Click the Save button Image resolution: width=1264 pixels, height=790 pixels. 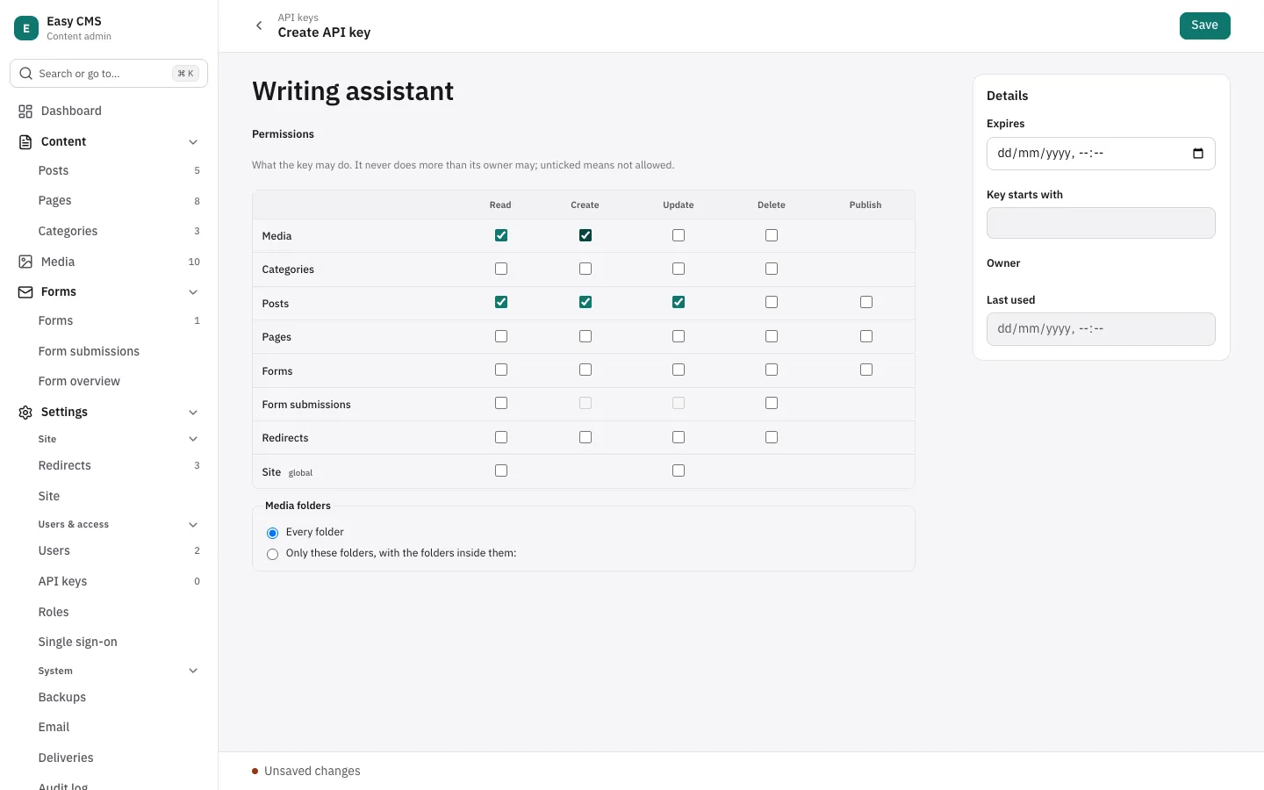1204,25
